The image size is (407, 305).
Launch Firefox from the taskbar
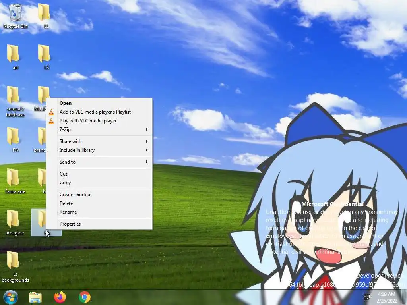tap(60, 297)
